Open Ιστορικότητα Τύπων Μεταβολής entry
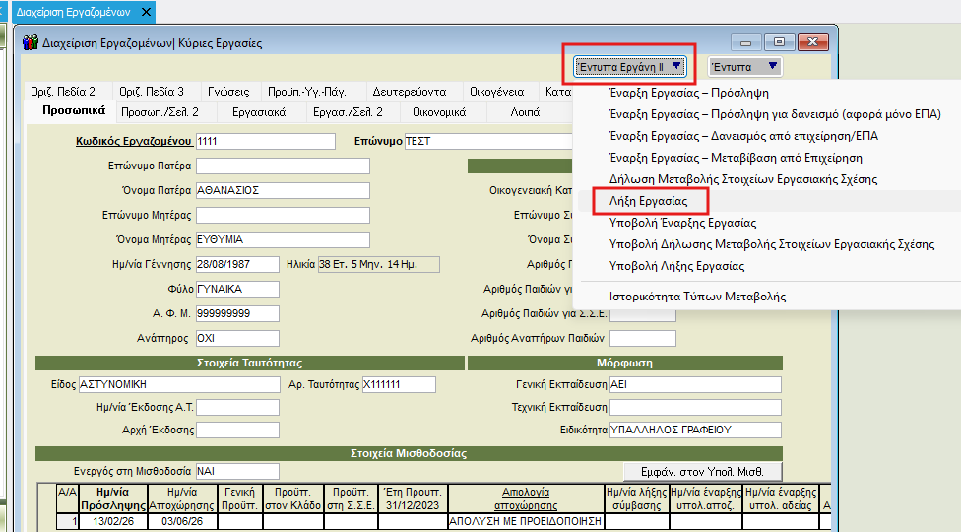 (697, 297)
